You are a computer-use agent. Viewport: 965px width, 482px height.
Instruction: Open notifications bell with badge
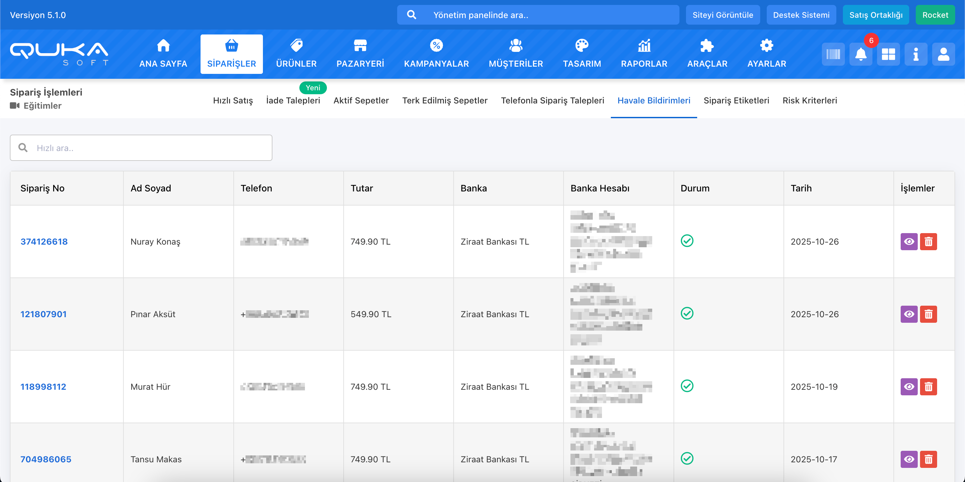(861, 55)
